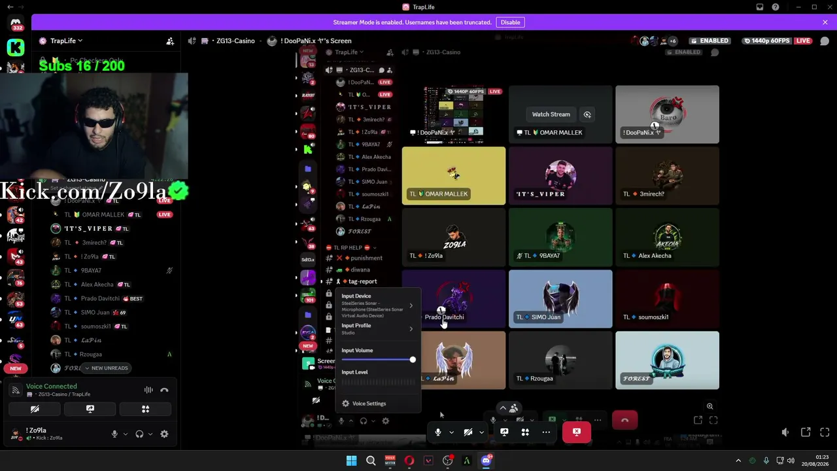The width and height of the screenshot is (837, 471).
Task: Click red disconnect button inside streamed screen
Action: click(624, 421)
